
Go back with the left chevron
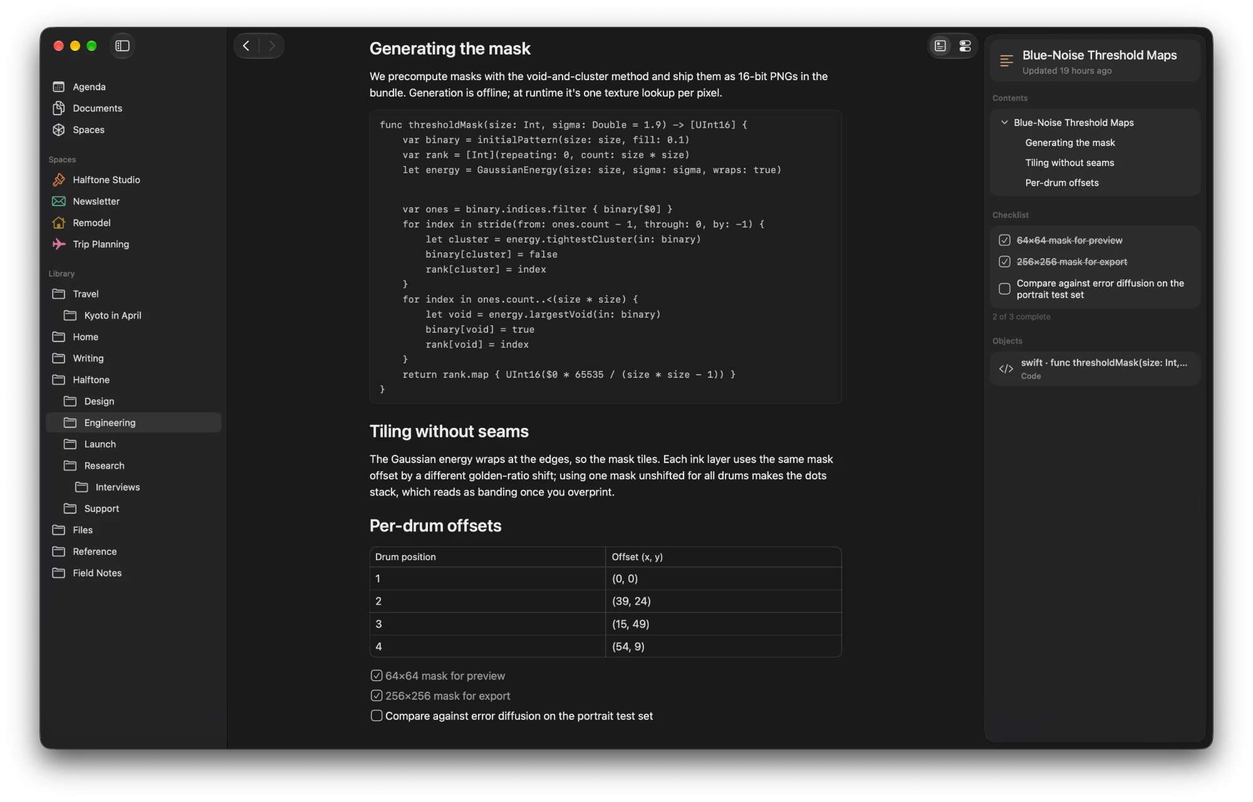(x=246, y=46)
